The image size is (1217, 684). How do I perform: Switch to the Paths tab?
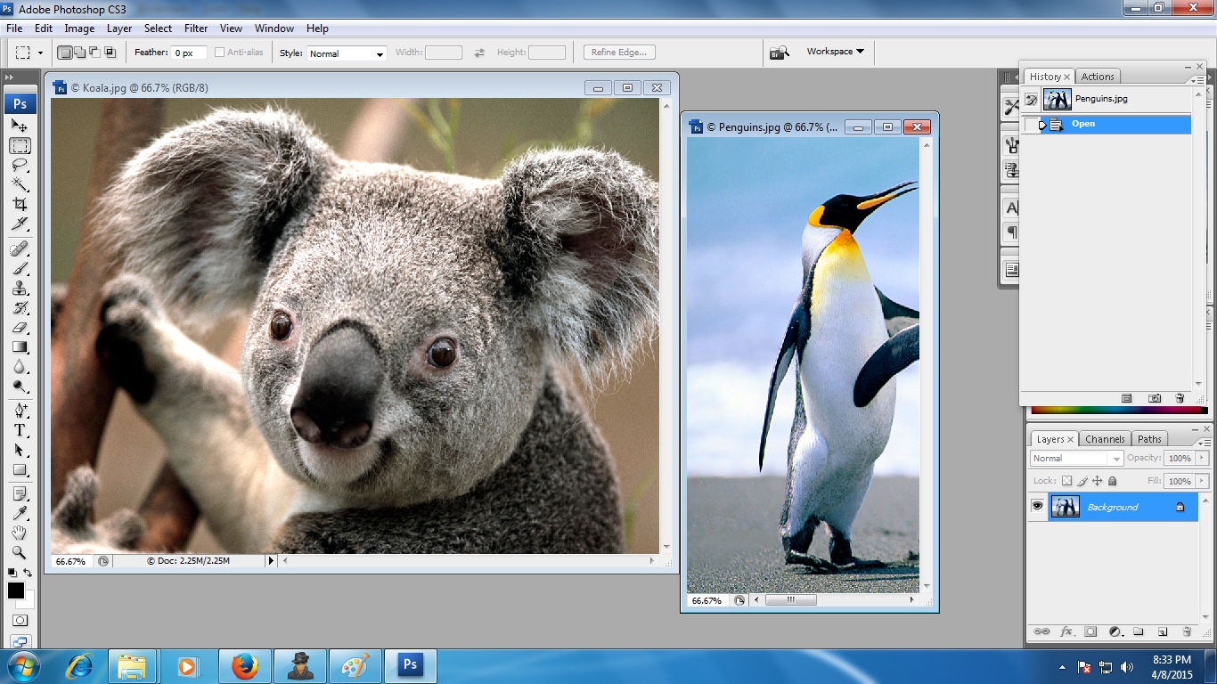click(x=1149, y=439)
